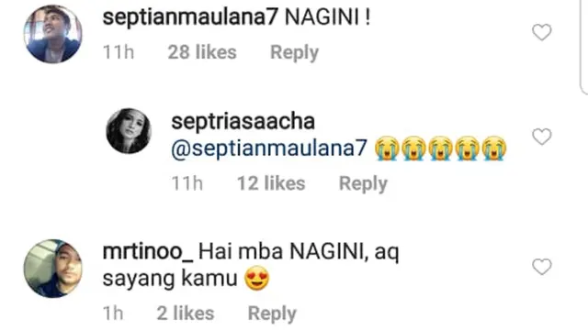View the 12 likes on septriasaacha's reply
This screenshot has height=330, width=588.
pyautogui.click(x=271, y=183)
